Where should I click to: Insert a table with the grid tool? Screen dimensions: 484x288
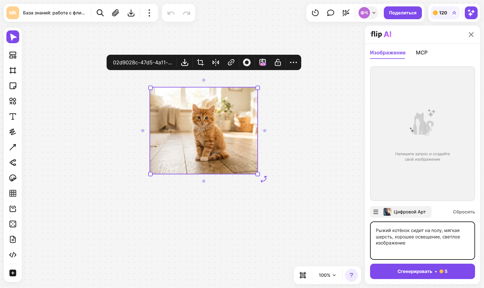(x=13, y=193)
